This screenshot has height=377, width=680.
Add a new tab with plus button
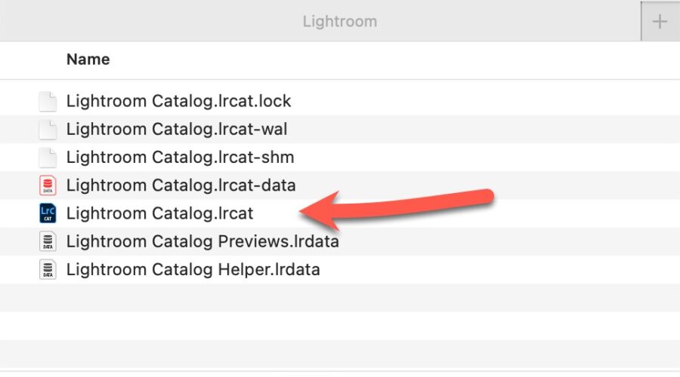(x=660, y=22)
